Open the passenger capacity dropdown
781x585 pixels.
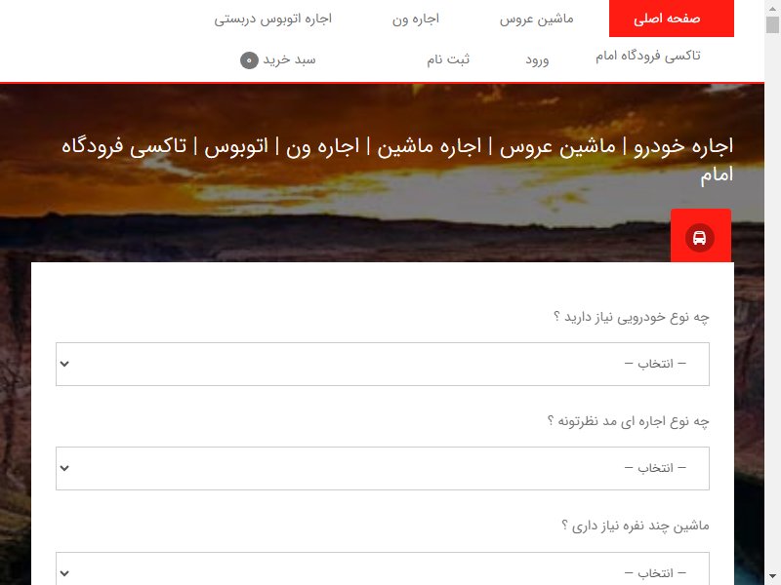(383, 568)
